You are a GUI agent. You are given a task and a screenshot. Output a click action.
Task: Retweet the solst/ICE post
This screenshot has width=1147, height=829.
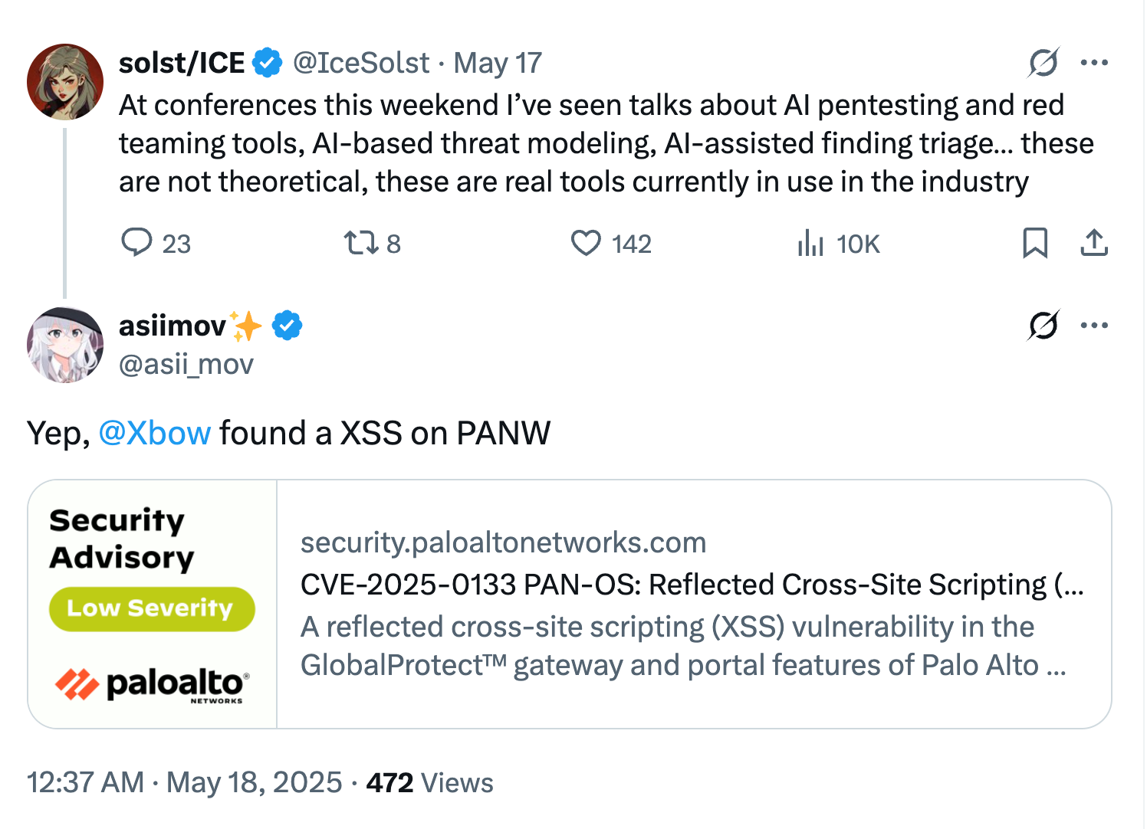(x=360, y=243)
